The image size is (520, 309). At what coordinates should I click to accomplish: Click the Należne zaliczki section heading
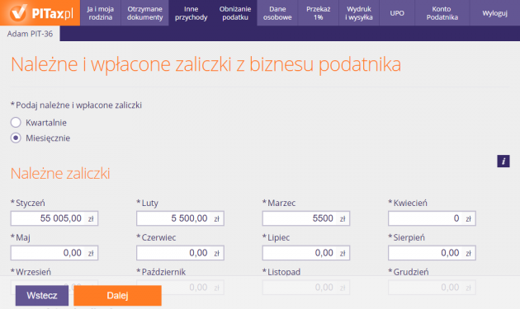click(60, 173)
